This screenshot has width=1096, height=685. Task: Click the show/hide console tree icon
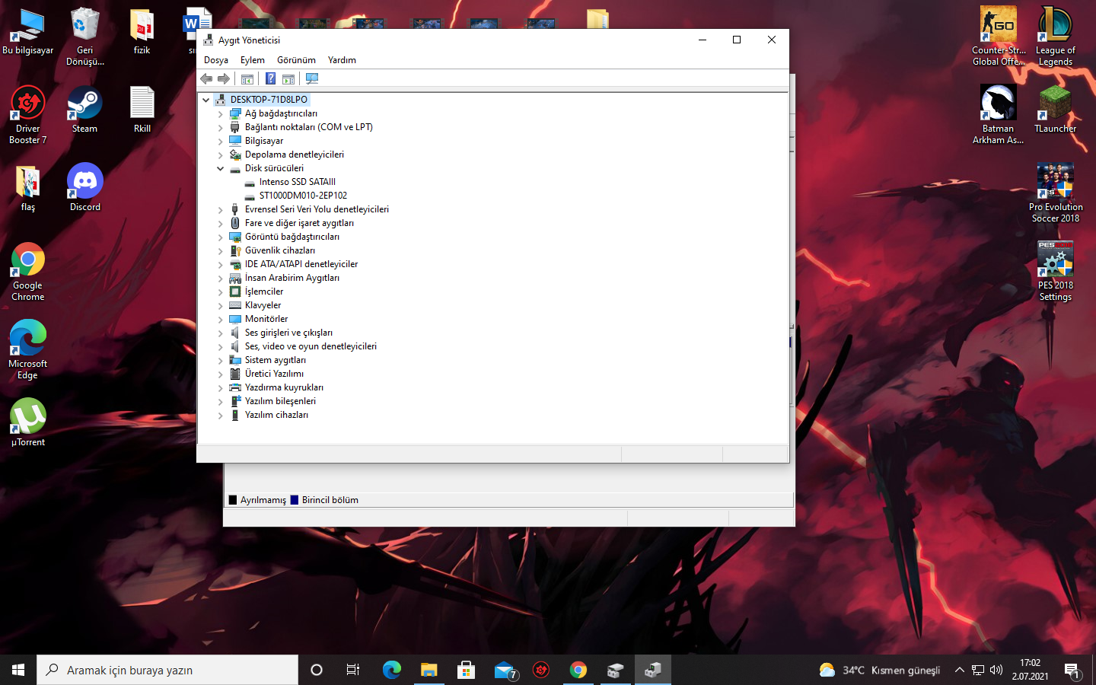(x=247, y=78)
